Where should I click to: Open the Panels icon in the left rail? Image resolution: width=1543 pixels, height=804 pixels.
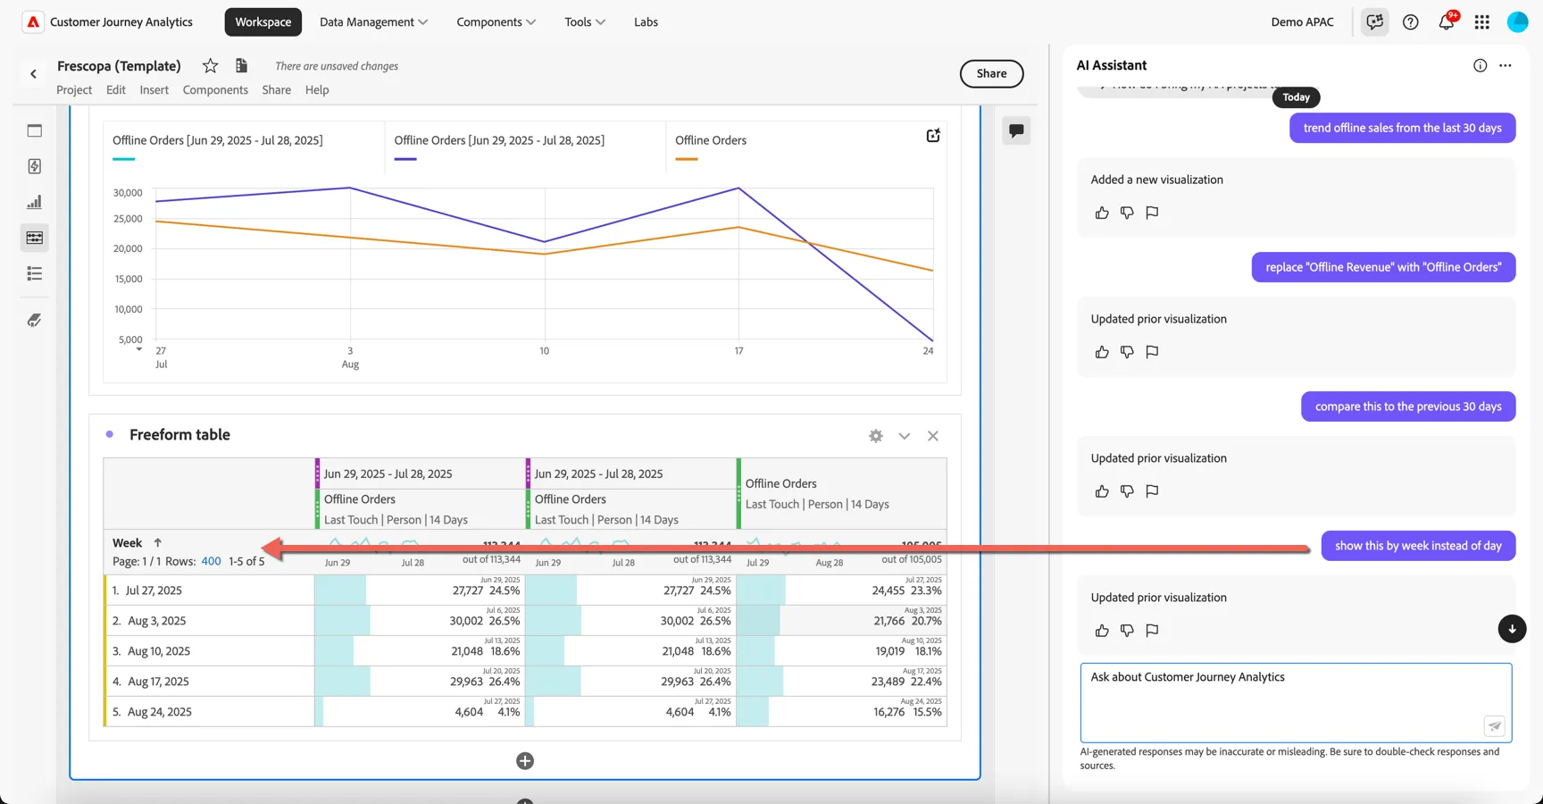(35, 130)
